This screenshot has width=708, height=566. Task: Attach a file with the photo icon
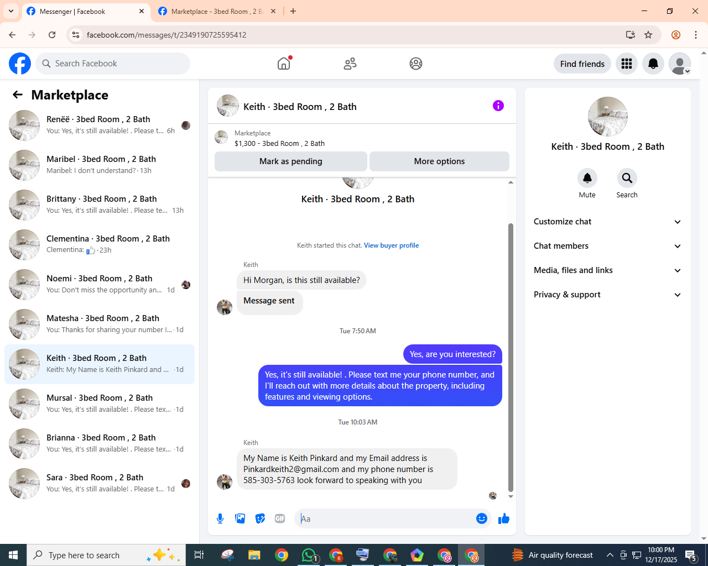(x=240, y=518)
